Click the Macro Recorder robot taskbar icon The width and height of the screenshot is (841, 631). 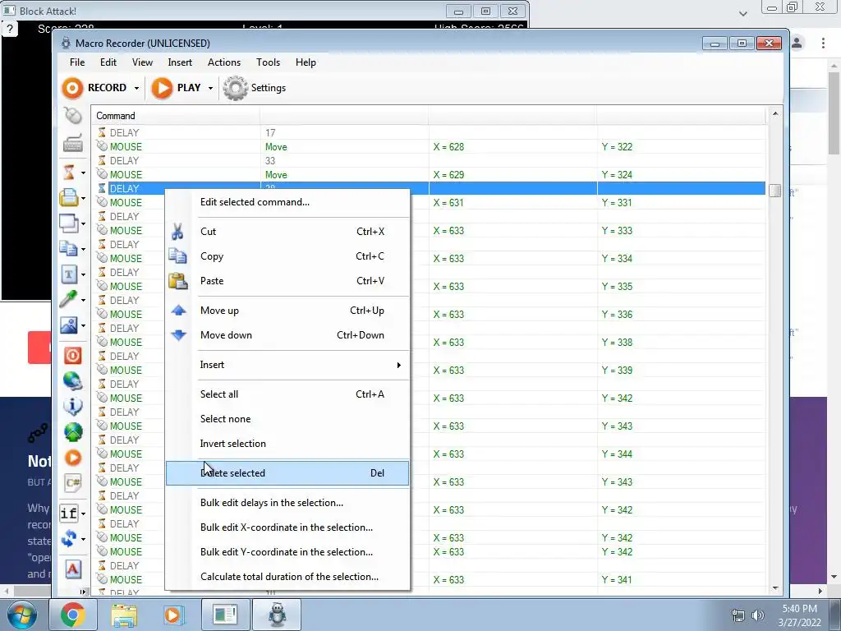pos(277,615)
